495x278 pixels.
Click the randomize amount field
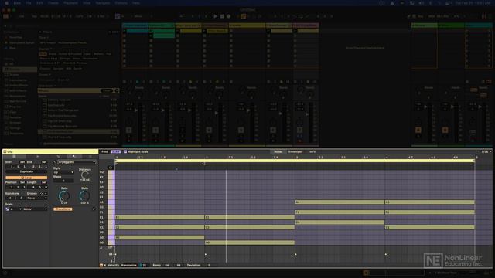click(144, 266)
